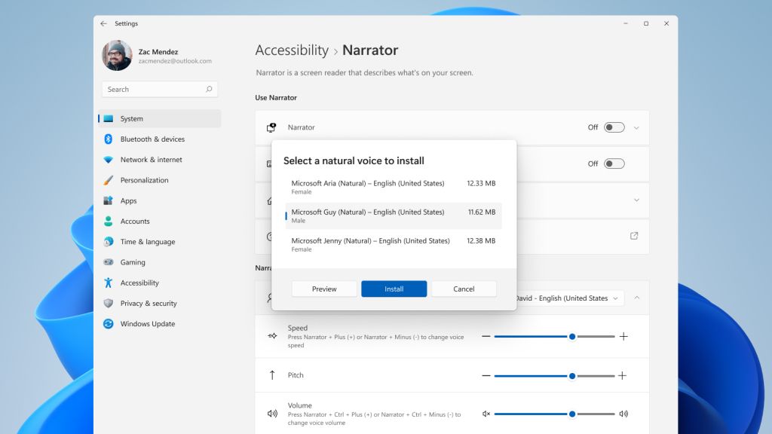Viewport: 772px width, 434px height.
Task: Decrease speed with minus icon
Action: (486, 337)
